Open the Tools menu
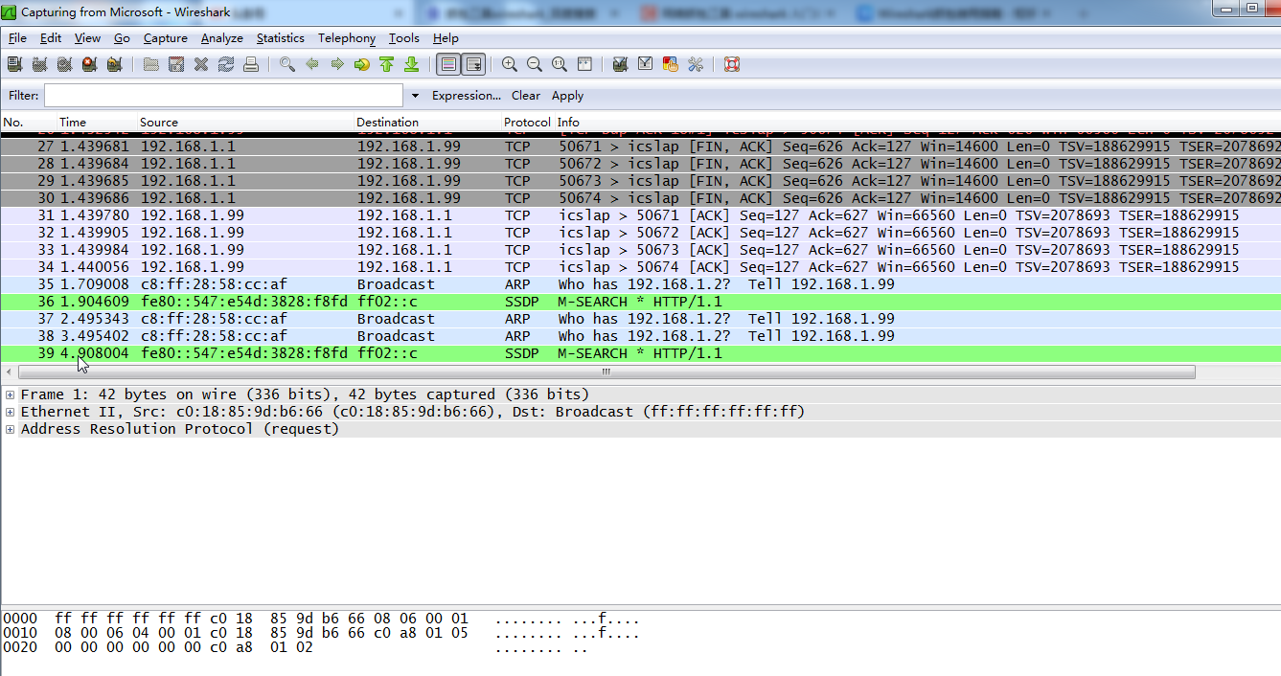 point(404,38)
